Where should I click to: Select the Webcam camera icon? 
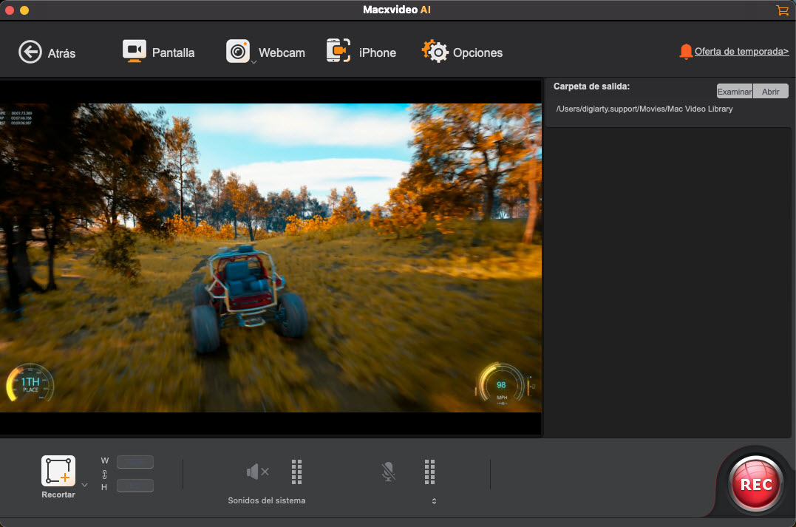tap(238, 52)
